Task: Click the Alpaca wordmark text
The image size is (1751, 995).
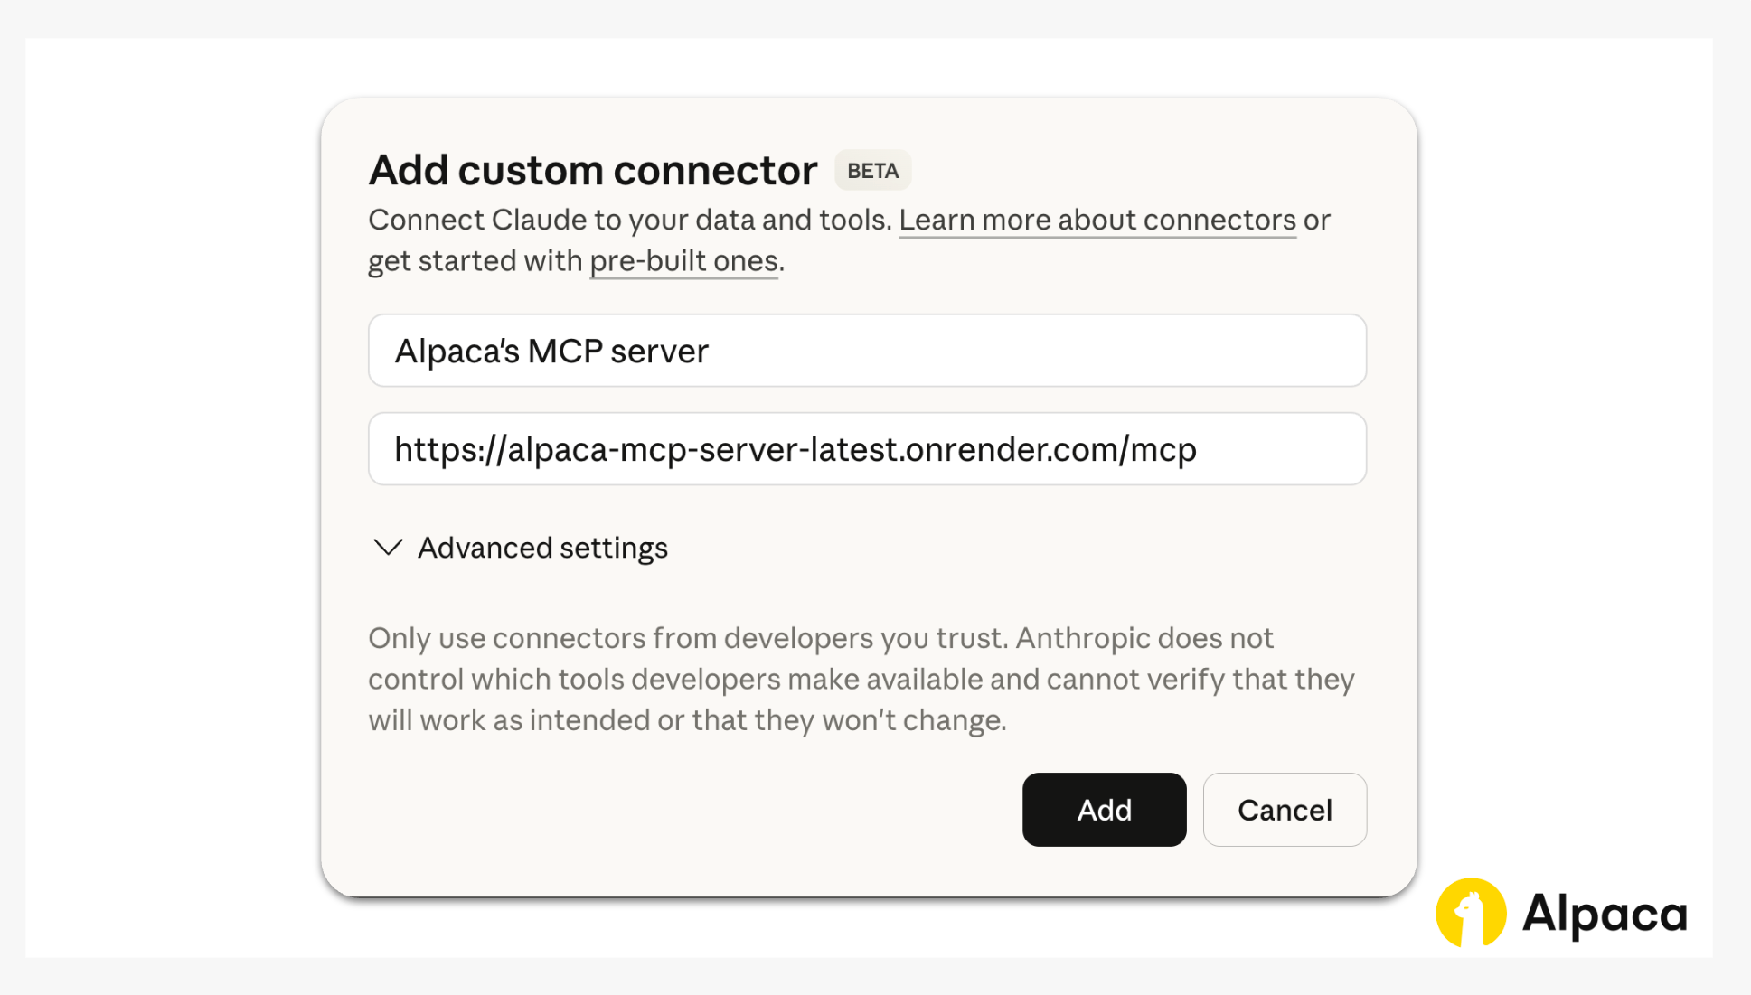Action: (x=1605, y=914)
